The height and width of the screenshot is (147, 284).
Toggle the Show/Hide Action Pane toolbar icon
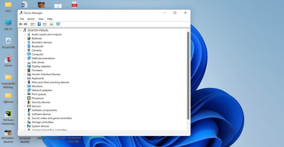coord(44,24)
